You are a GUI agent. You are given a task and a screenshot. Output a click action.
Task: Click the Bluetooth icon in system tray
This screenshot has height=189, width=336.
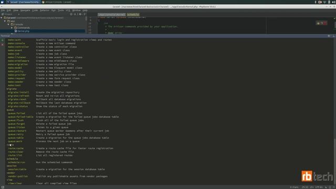point(316,2)
